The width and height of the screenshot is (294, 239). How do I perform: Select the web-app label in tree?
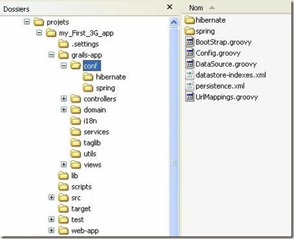85,231
